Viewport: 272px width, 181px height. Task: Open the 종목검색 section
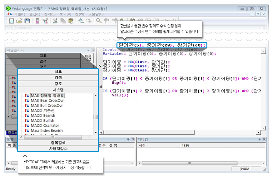[58, 143]
